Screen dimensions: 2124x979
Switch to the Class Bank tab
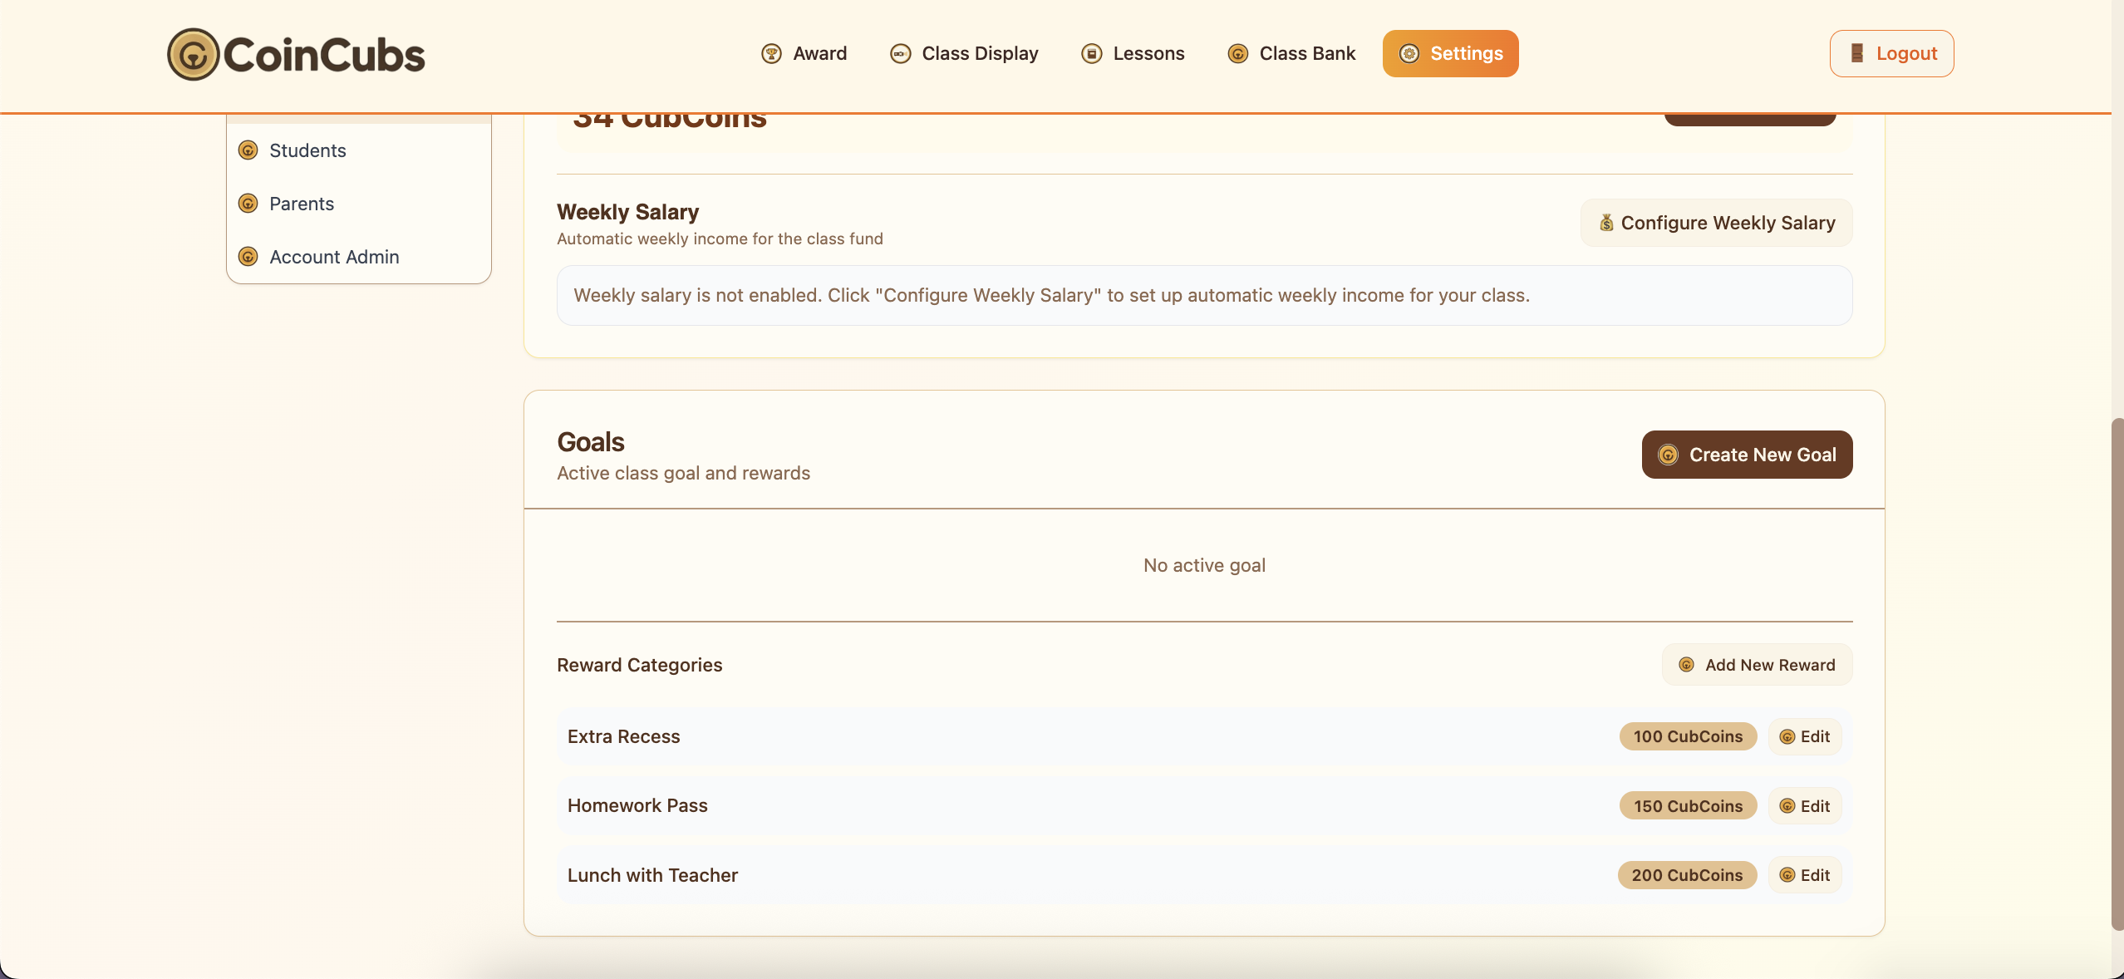coord(1306,54)
